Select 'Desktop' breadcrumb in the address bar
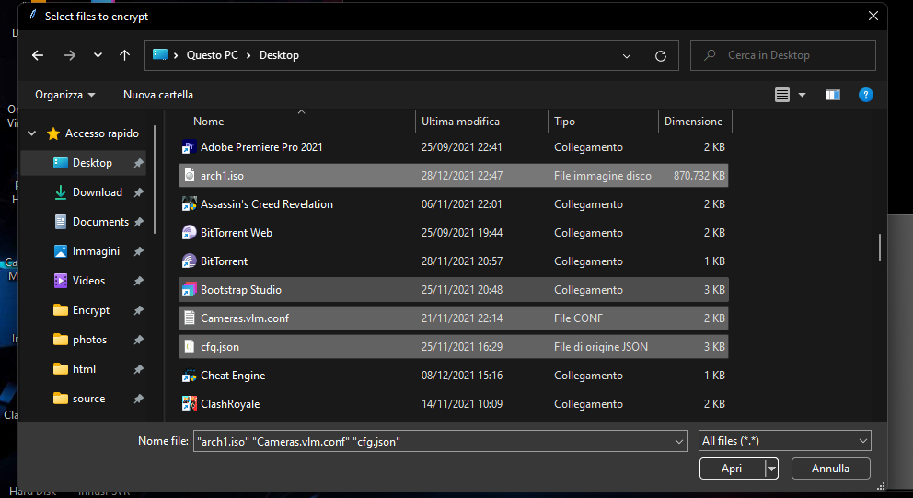Image resolution: width=913 pixels, height=498 pixels. coord(279,54)
